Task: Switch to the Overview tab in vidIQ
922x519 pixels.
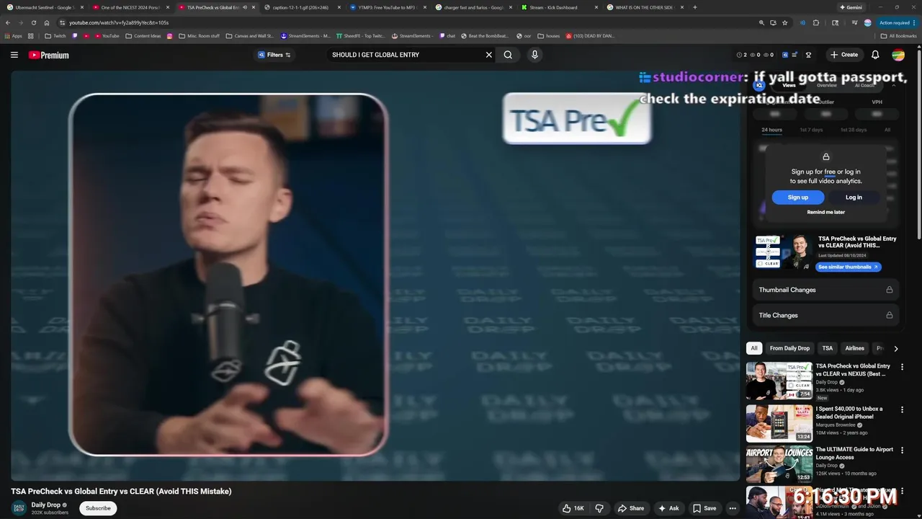Action: tap(827, 85)
